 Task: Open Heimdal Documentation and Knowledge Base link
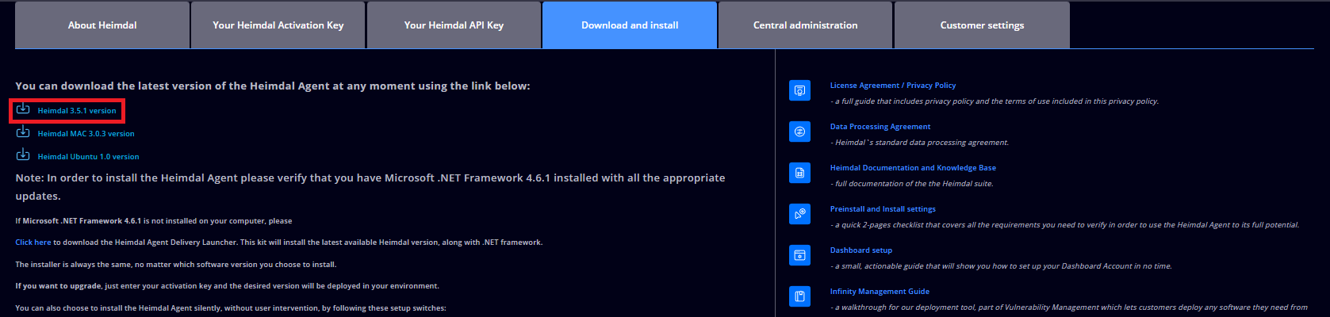coord(913,168)
